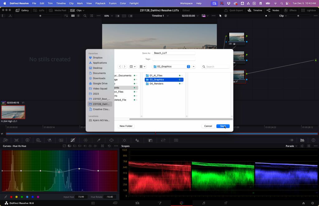Click the Input Hue value field
Viewport: 319px width, 206px height.
point(81,197)
